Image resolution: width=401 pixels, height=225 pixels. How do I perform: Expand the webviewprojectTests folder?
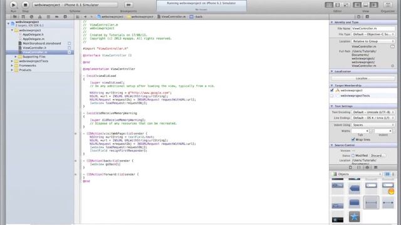(12, 61)
